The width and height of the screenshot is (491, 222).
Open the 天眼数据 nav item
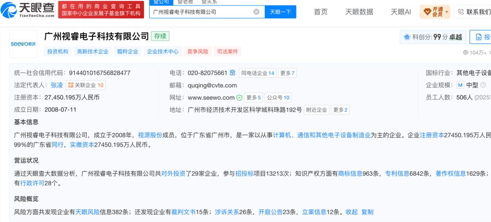coord(359,12)
